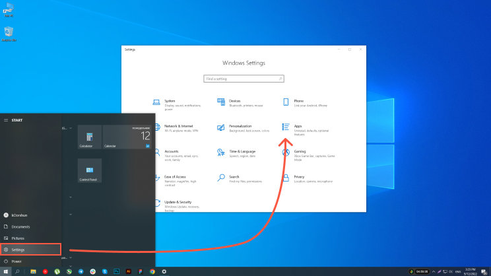Viewport: 491px width, 276px height.
Task: Open File Explorer from the taskbar
Action: coord(33,271)
